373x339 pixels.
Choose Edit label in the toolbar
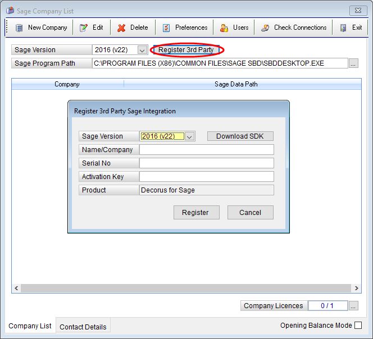[x=98, y=28]
